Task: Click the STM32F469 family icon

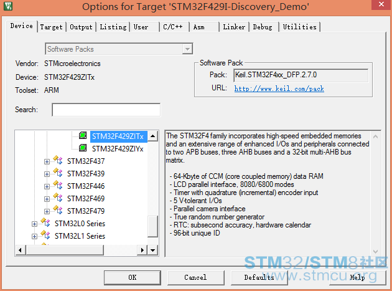Action: point(58,198)
